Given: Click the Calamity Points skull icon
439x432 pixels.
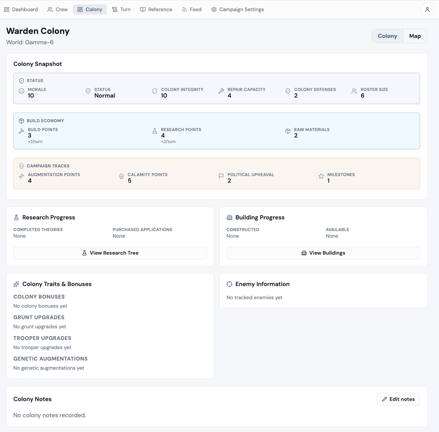Looking at the screenshot, I should pyautogui.click(x=121, y=176).
